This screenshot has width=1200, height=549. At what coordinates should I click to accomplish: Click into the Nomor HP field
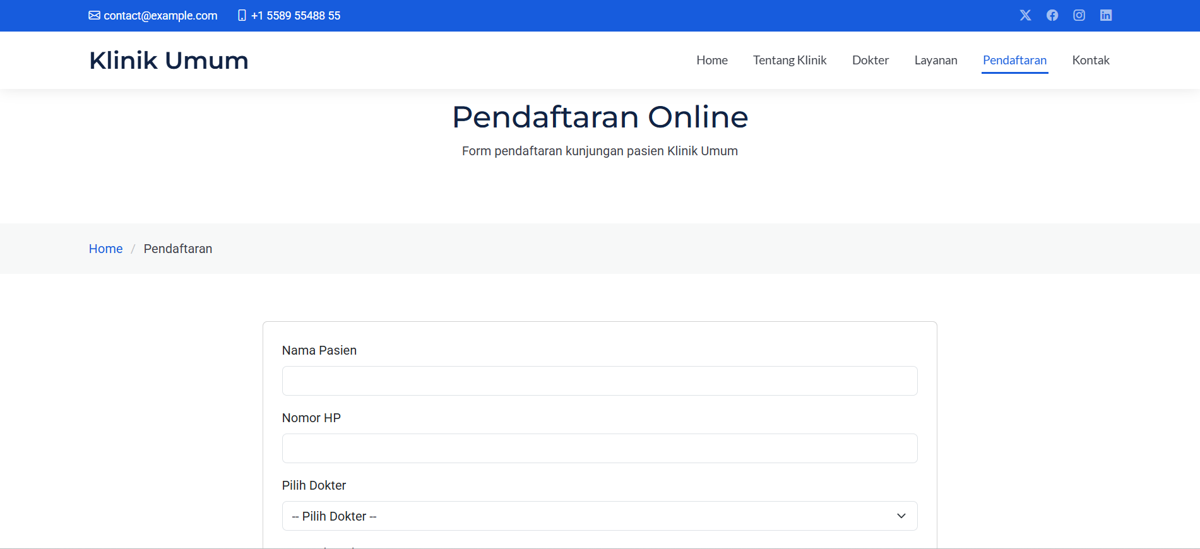599,449
